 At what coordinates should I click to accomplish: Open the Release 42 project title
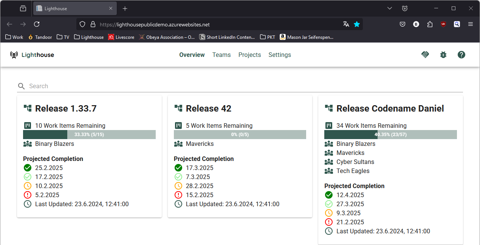click(209, 109)
